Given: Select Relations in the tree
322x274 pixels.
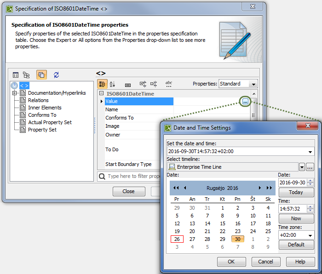Looking at the screenshot, I should click(38, 100).
